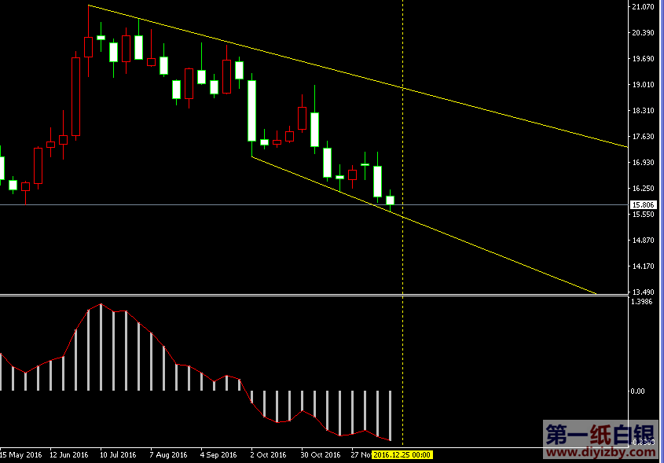Viewport: 664px width, 463px height.
Task: Click the 30 Oct 2016 date label
Action: (320, 455)
